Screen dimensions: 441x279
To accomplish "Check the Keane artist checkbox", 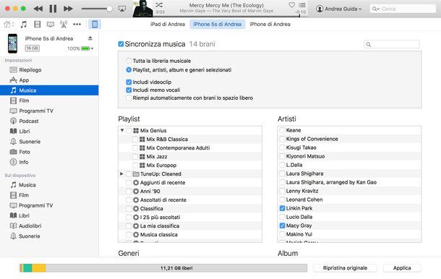I will coord(283,130).
